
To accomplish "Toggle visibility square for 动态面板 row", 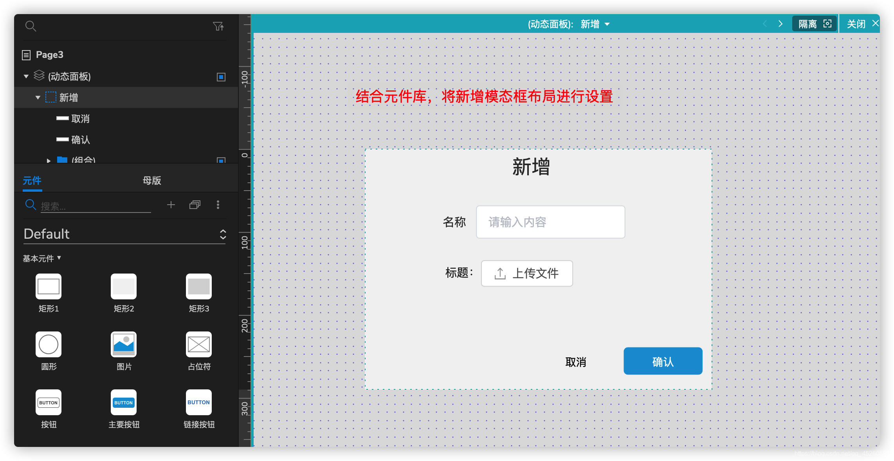I will 221,77.
